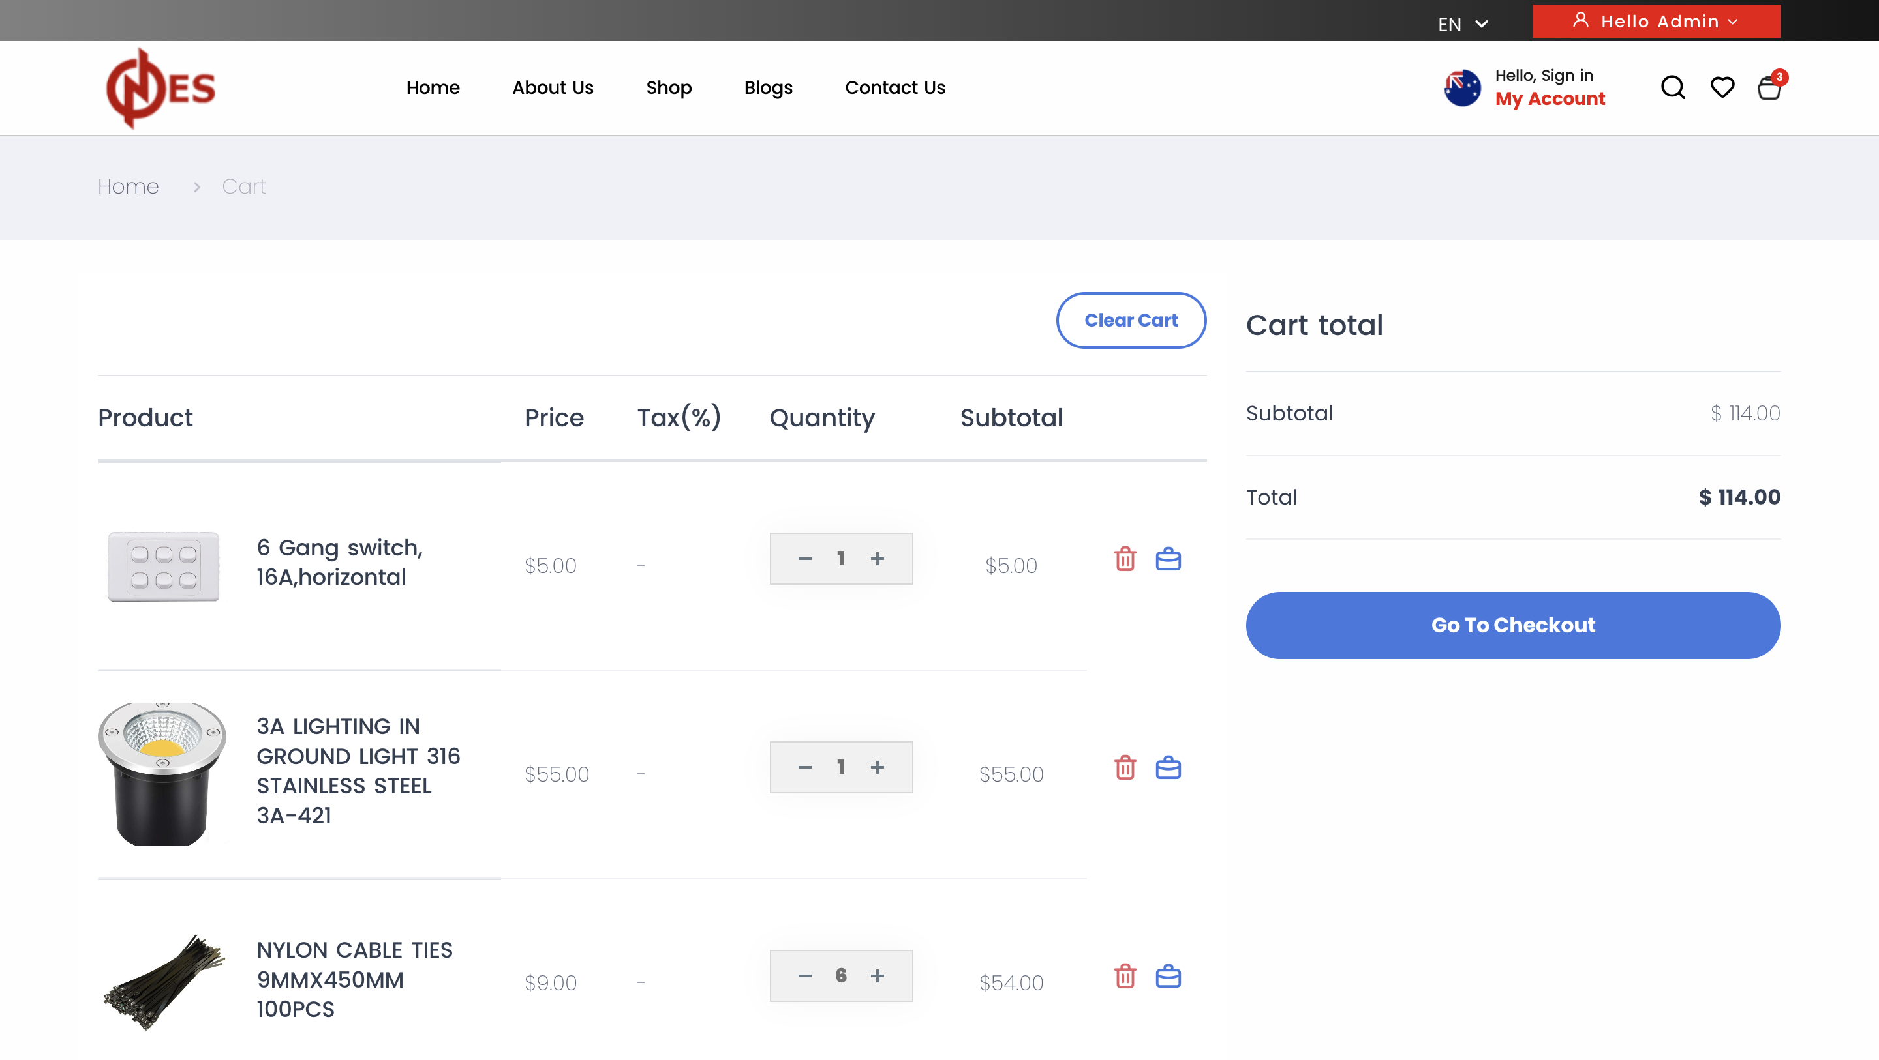The width and height of the screenshot is (1879, 1060).
Task: Delete the 6 Gang switch item
Action: [1125, 559]
